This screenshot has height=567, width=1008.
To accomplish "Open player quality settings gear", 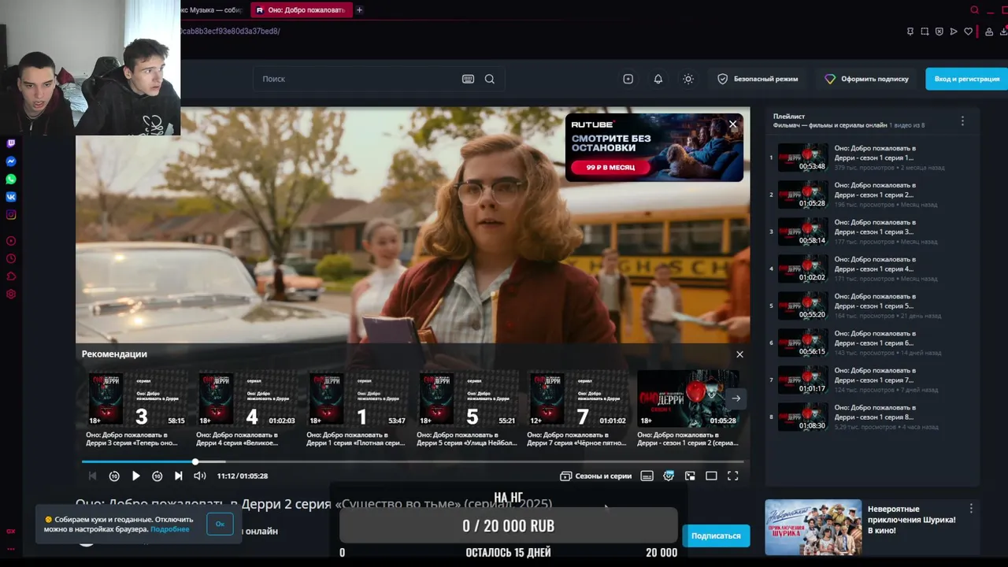I will click(x=669, y=476).
